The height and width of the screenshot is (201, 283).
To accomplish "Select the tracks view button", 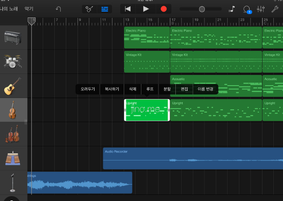I will click(x=105, y=9).
